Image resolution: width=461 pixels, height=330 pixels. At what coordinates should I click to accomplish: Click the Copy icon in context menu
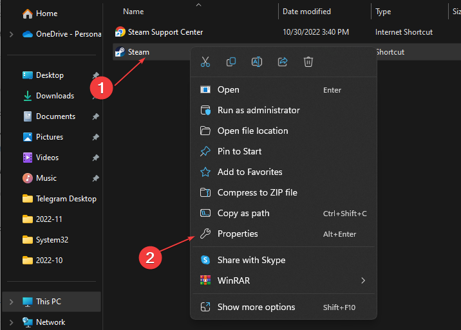point(231,62)
